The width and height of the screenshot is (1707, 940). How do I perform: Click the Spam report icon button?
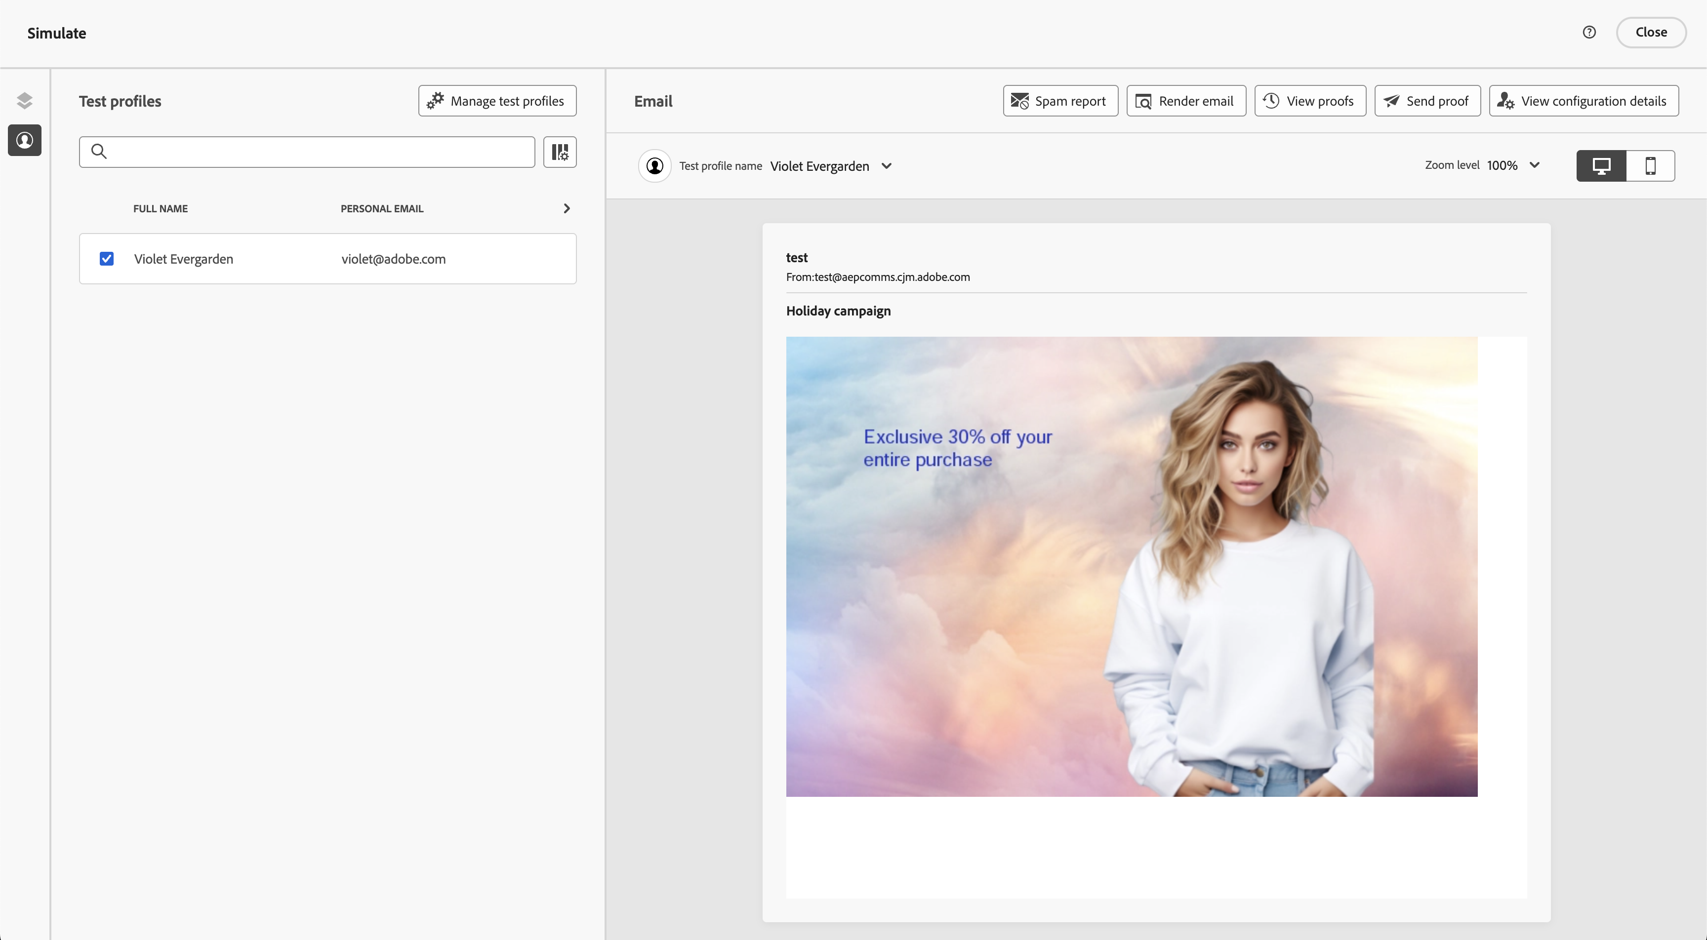click(x=1020, y=101)
